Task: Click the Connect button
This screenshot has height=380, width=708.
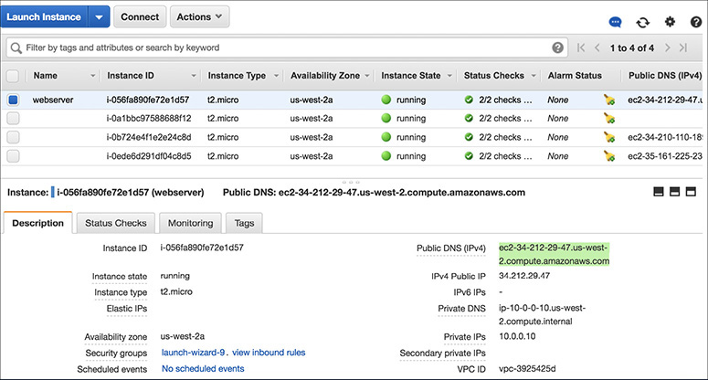Action: pos(139,16)
